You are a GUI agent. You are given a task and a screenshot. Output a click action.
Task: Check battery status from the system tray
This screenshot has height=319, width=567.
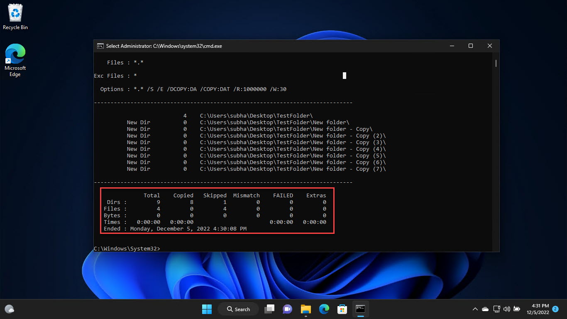tap(517, 309)
